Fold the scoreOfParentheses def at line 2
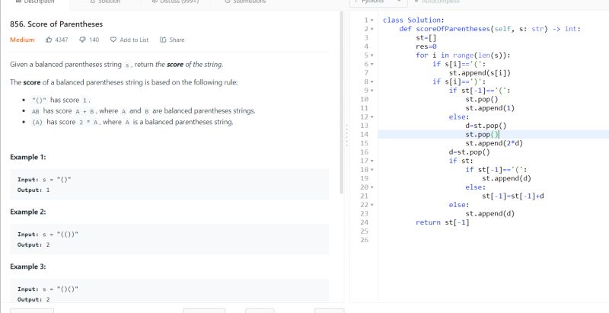The height and width of the screenshot is (313, 609). 372,29
